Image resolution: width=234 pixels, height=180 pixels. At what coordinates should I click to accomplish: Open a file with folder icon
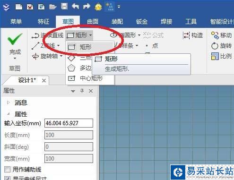(x=53, y=7)
